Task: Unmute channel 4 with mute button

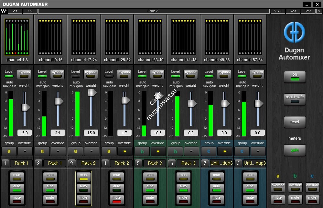Action: coord(117,200)
